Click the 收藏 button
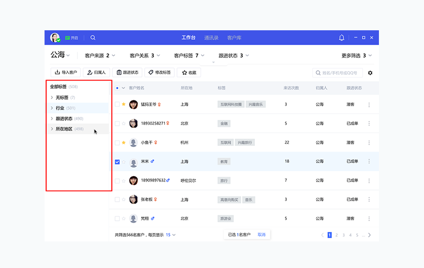Viewport: 424px width, 268px height. coord(189,73)
